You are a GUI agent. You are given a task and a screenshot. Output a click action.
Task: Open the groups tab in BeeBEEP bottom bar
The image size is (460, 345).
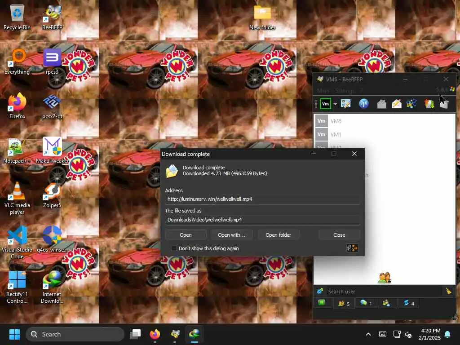click(x=386, y=303)
